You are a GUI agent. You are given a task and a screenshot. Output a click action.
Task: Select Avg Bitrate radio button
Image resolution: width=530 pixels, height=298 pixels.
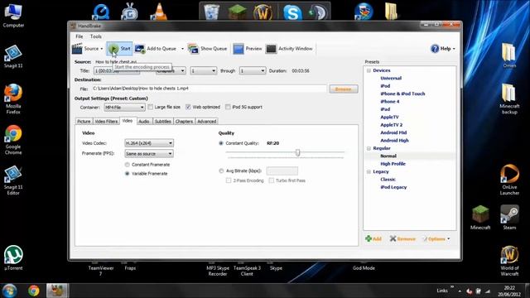pos(221,171)
